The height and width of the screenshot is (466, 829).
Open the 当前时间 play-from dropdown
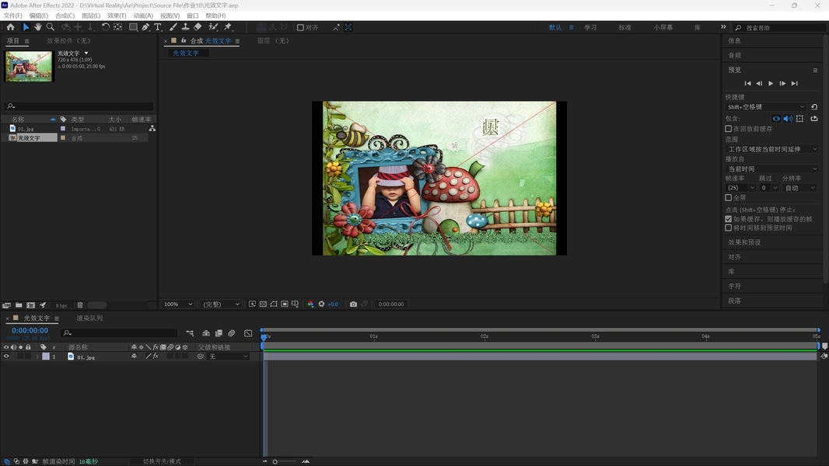click(x=772, y=169)
